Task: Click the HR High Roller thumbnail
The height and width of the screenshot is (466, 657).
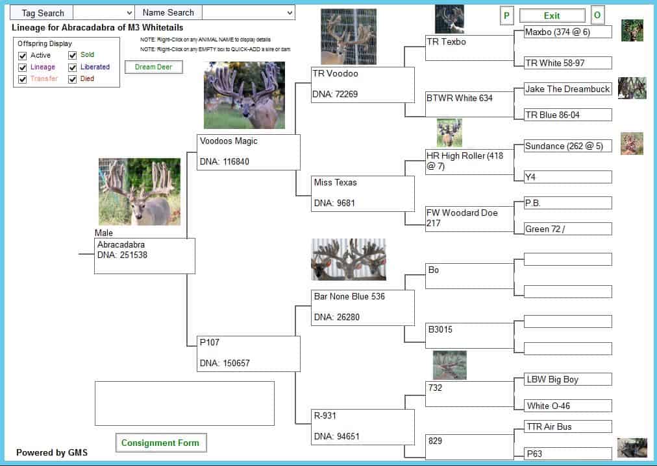Action: (x=449, y=133)
